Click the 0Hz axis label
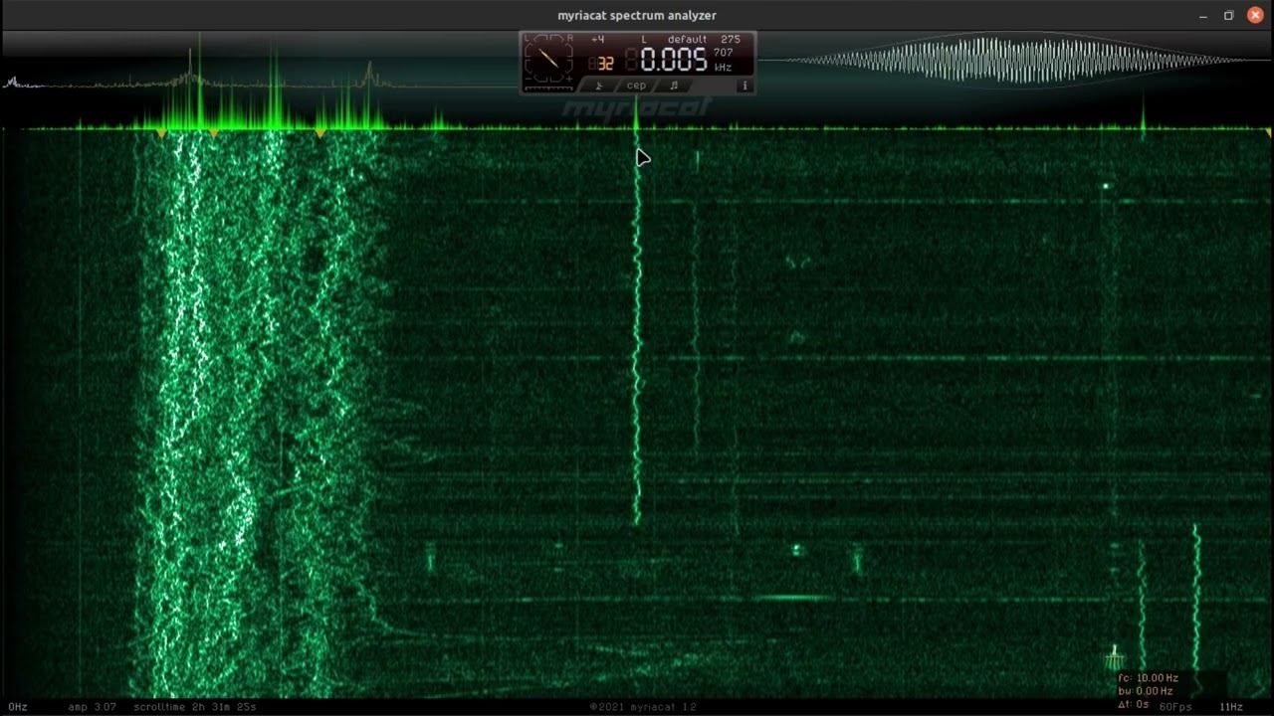Screen dimensions: 1274x716 pos(18,707)
